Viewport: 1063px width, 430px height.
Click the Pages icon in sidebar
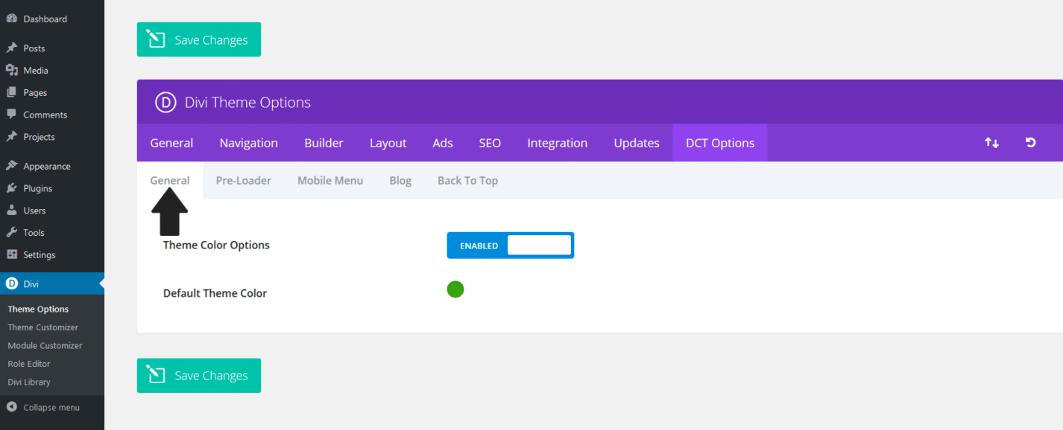pyautogui.click(x=11, y=92)
